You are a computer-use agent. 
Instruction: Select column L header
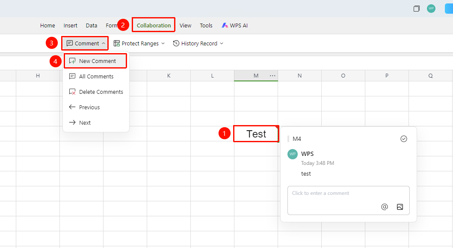(212, 76)
